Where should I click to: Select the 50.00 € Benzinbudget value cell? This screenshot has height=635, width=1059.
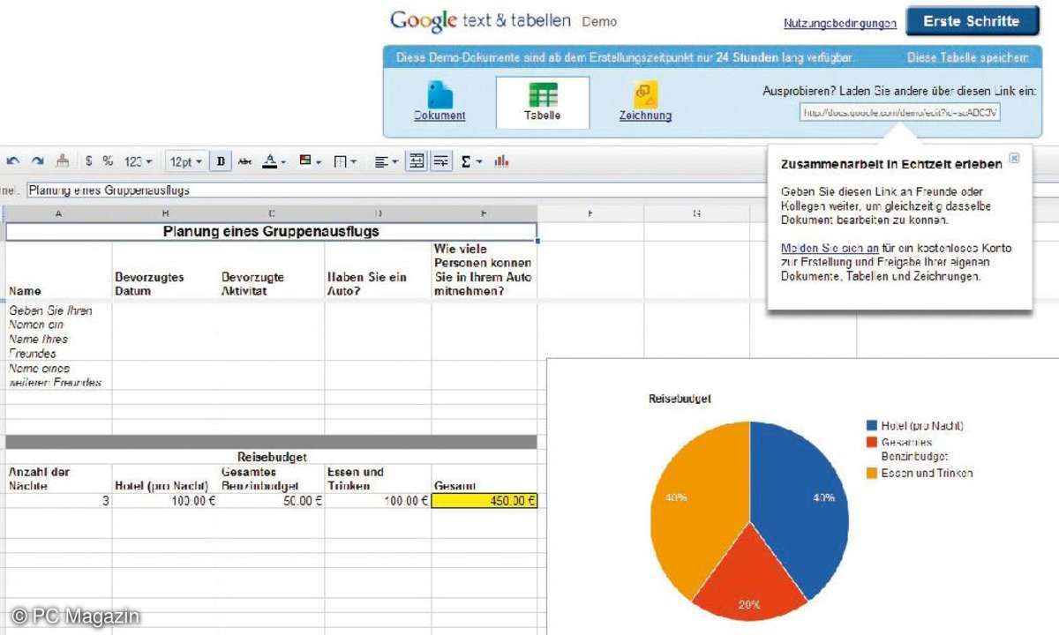pos(272,501)
